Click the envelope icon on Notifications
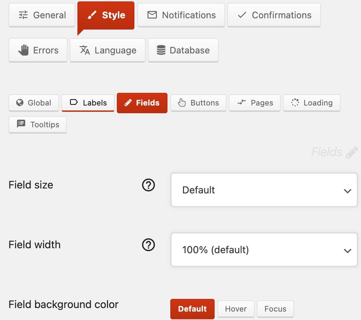Screen dimensions: 361x320 (152, 15)
